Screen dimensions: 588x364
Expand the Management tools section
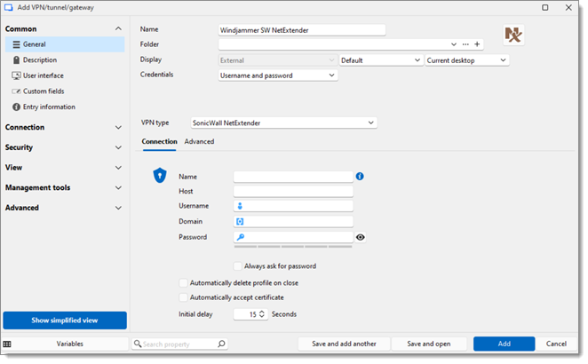[x=118, y=188]
